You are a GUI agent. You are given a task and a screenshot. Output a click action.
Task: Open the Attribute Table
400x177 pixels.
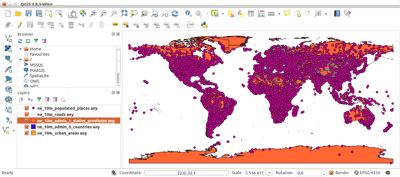click(251, 13)
